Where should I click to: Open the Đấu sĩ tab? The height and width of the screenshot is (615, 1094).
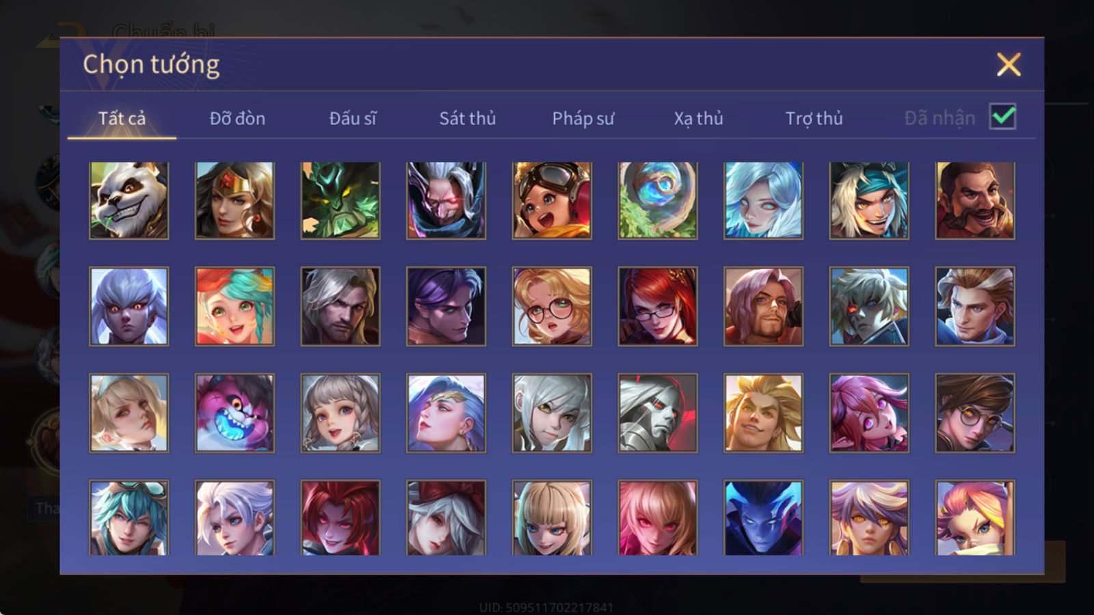(353, 118)
